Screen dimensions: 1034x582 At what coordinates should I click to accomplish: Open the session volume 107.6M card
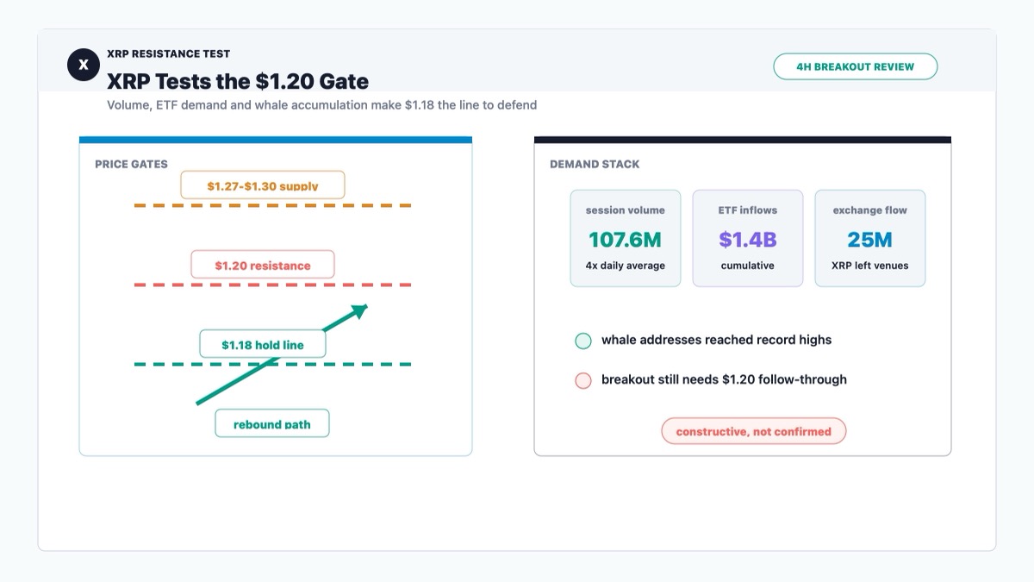626,238
